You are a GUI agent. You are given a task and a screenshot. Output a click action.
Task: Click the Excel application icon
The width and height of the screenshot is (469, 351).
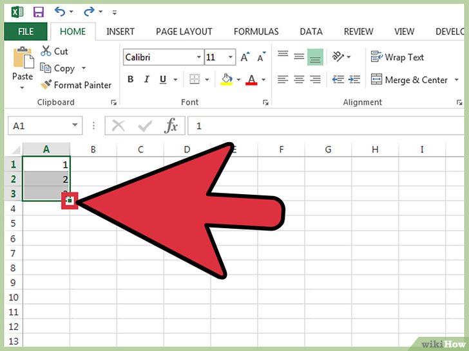click(17, 12)
